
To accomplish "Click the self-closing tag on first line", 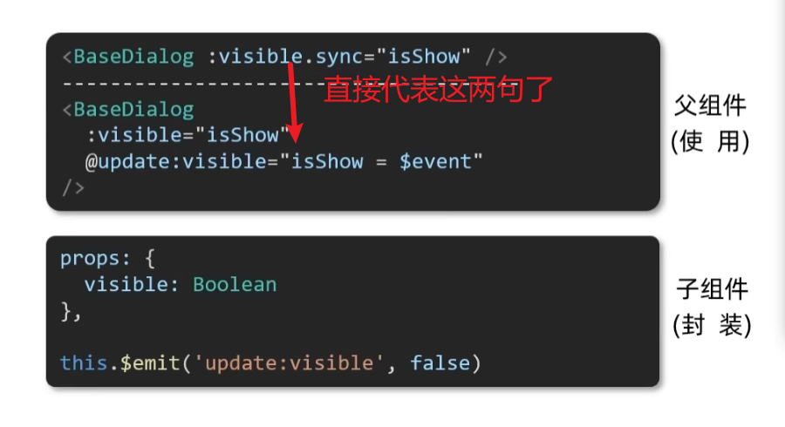I will point(496,57).
